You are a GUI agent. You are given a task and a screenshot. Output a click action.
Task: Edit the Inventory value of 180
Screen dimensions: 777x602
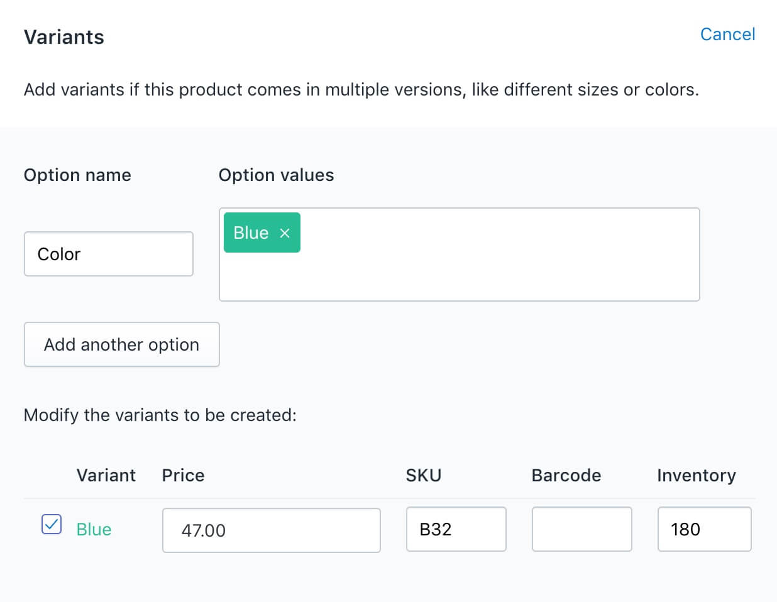(x=704, y=529)
